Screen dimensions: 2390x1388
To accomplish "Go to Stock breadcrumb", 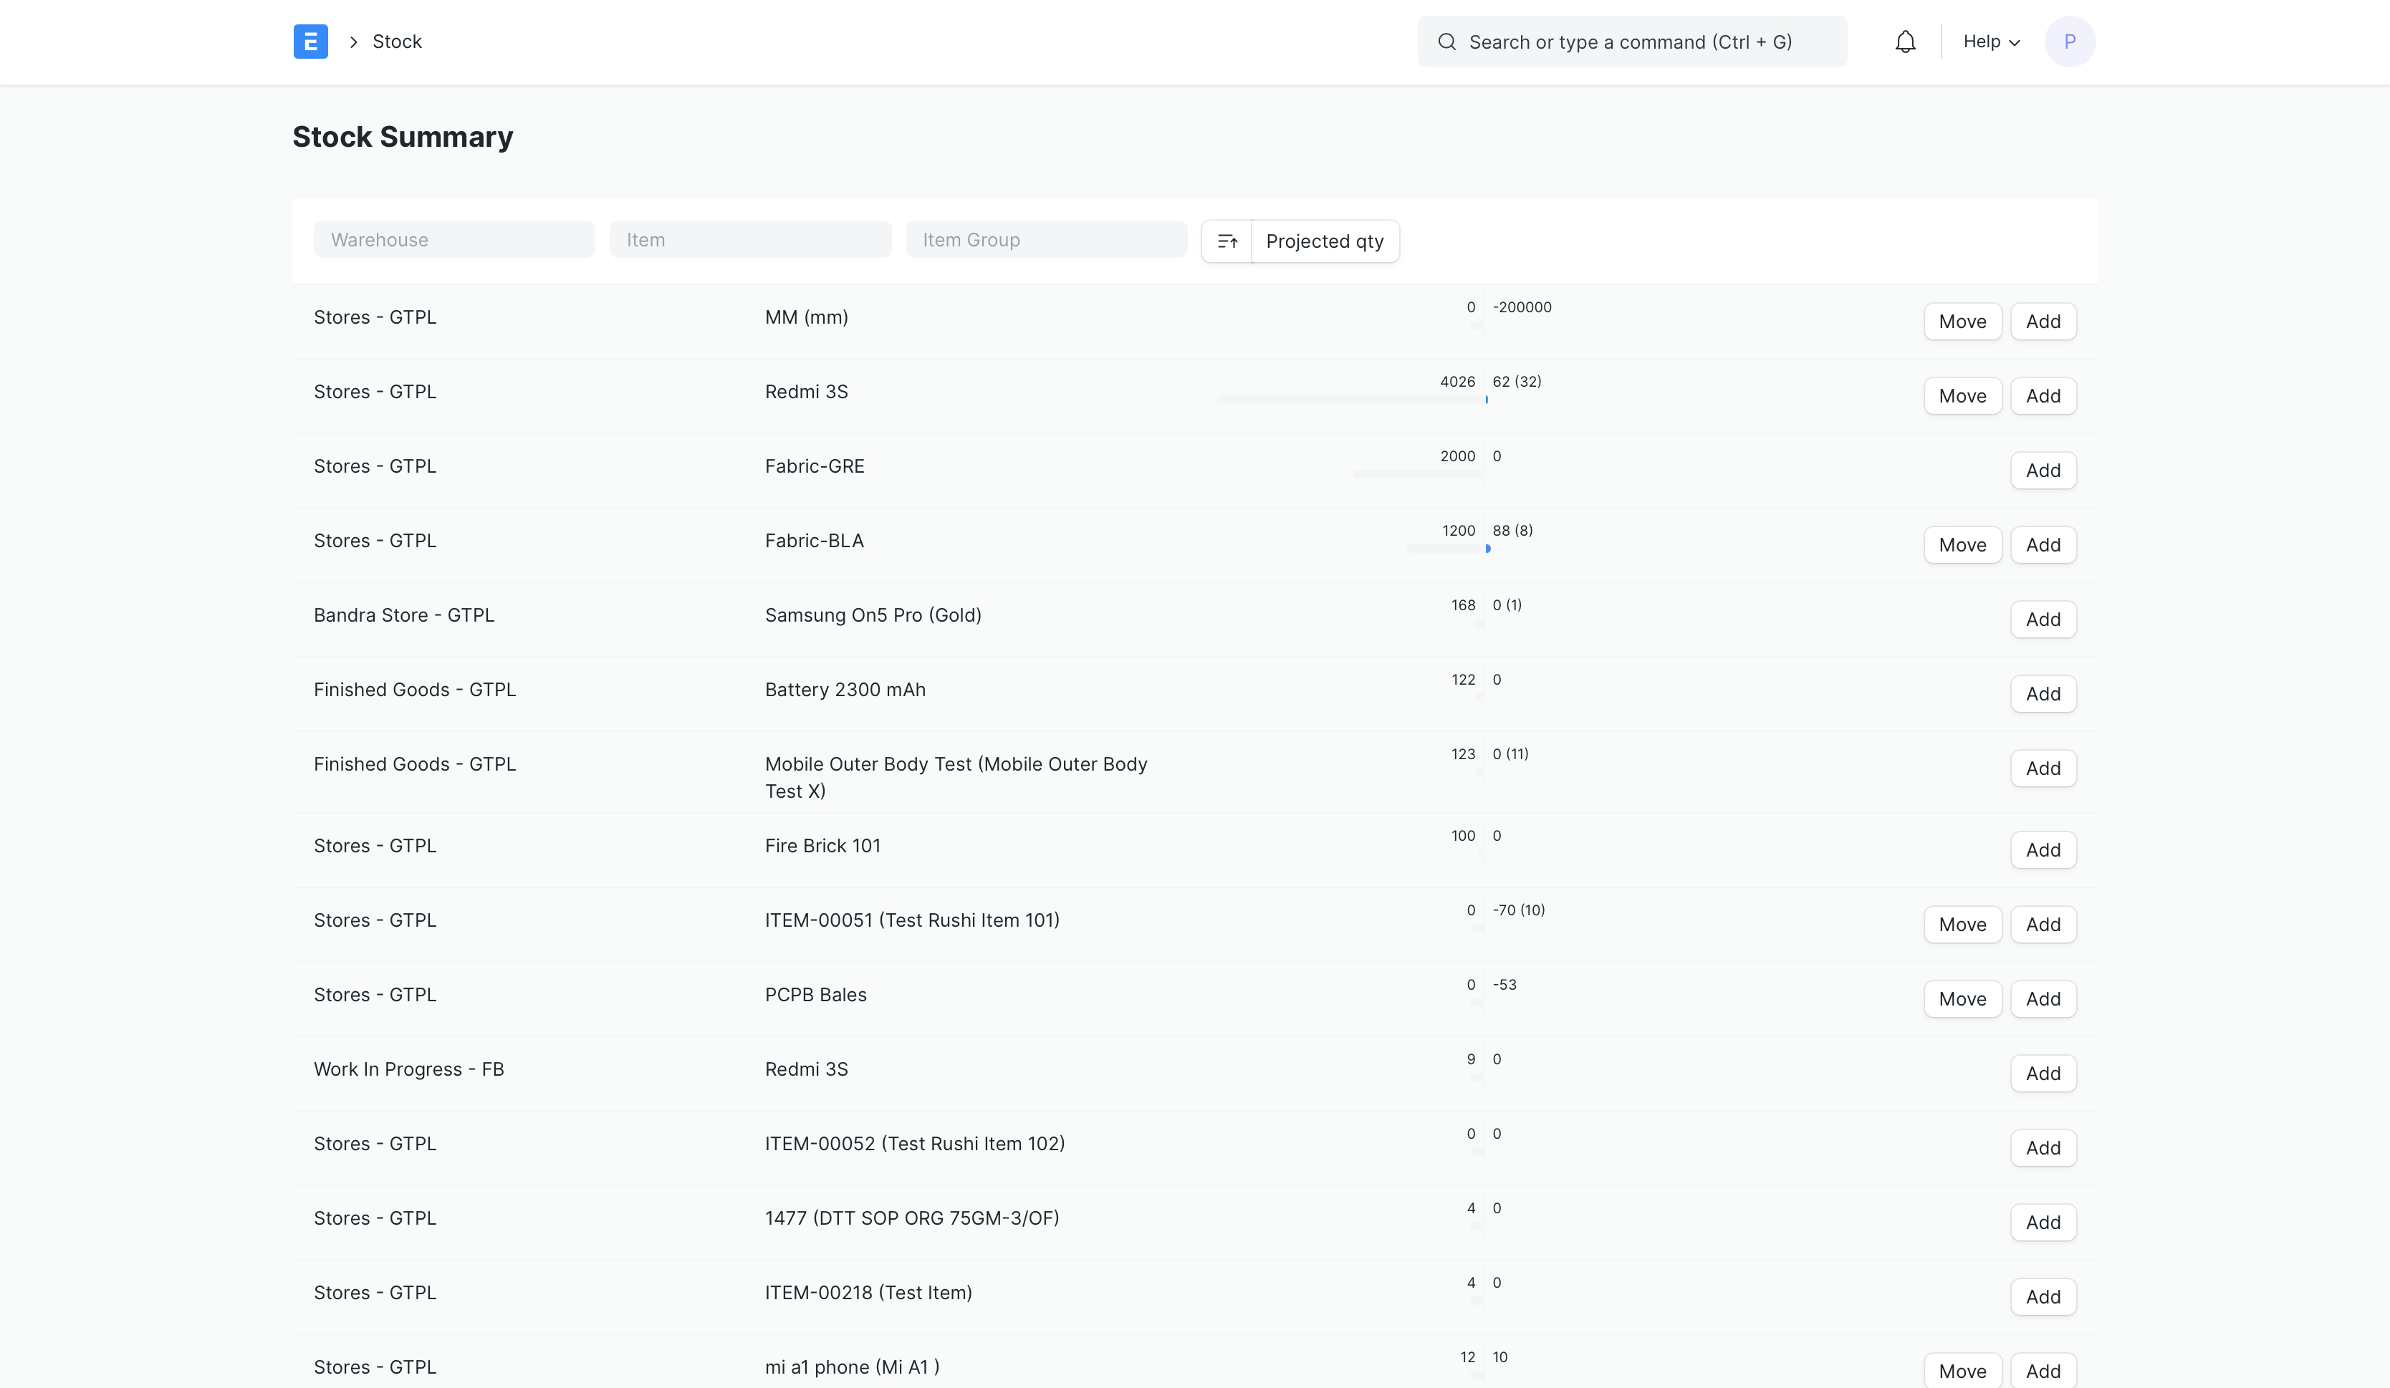I will (x=396, y=42).
